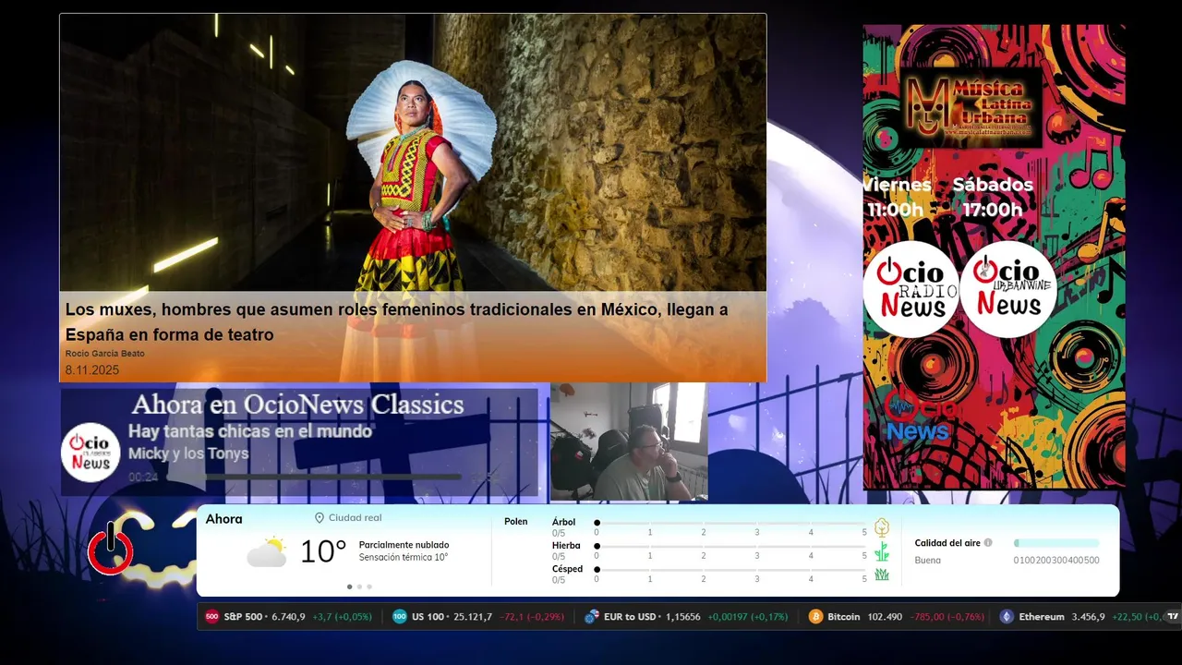Click the Césped grass pollen icon
1182x665 pixels.
[x=882, y=574]
